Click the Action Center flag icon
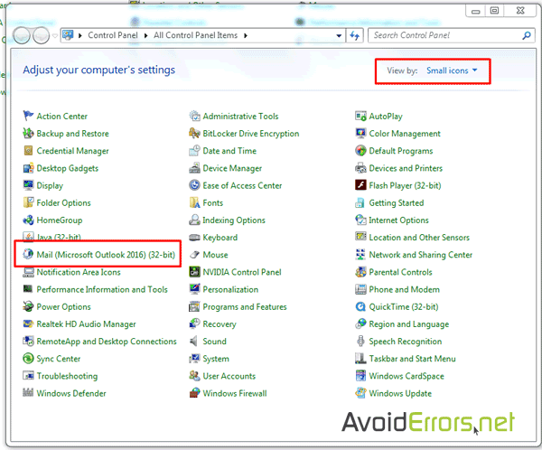 pyautogui.click(x=29, y=117)
